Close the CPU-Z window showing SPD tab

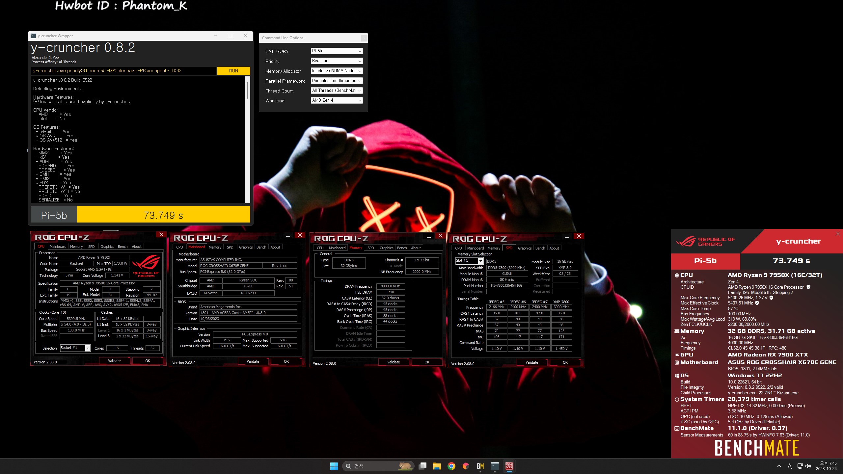pyautogui.click(x=579, y=236)
